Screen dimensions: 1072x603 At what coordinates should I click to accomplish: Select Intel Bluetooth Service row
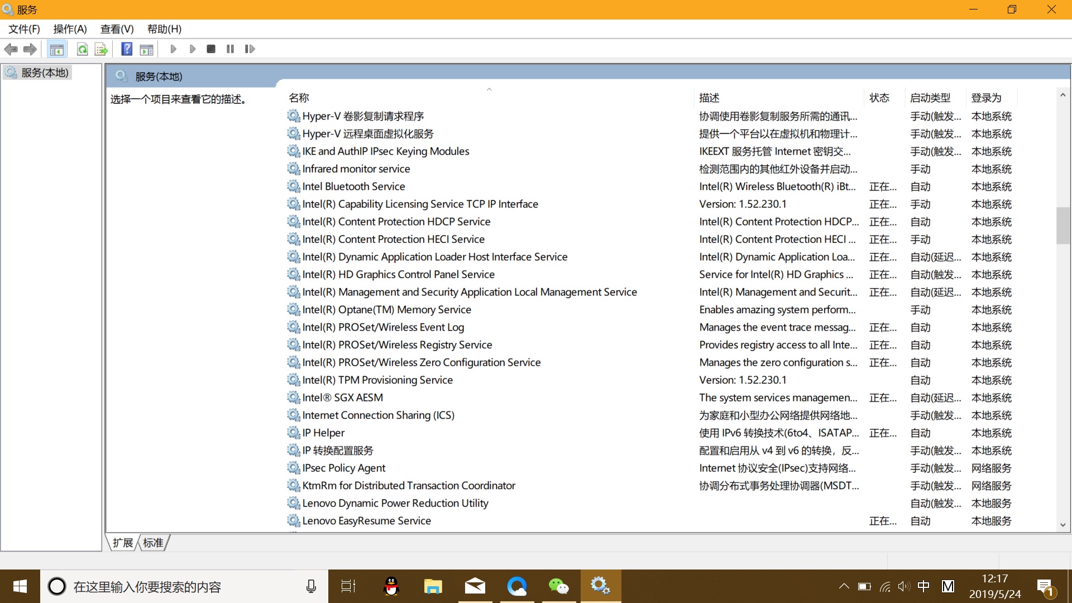[353, 186]
